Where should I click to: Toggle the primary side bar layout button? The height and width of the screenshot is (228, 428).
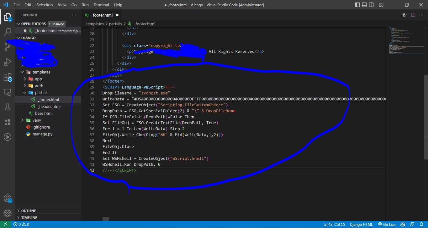[357, 5]
